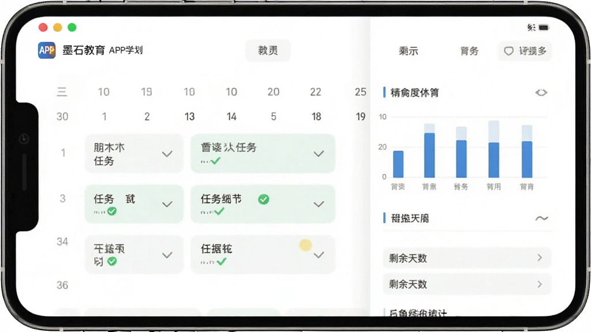Toggle checkmark under 任务细节 card
The width and height of the screenshot is (591, 332).
[x=219, y=211]
